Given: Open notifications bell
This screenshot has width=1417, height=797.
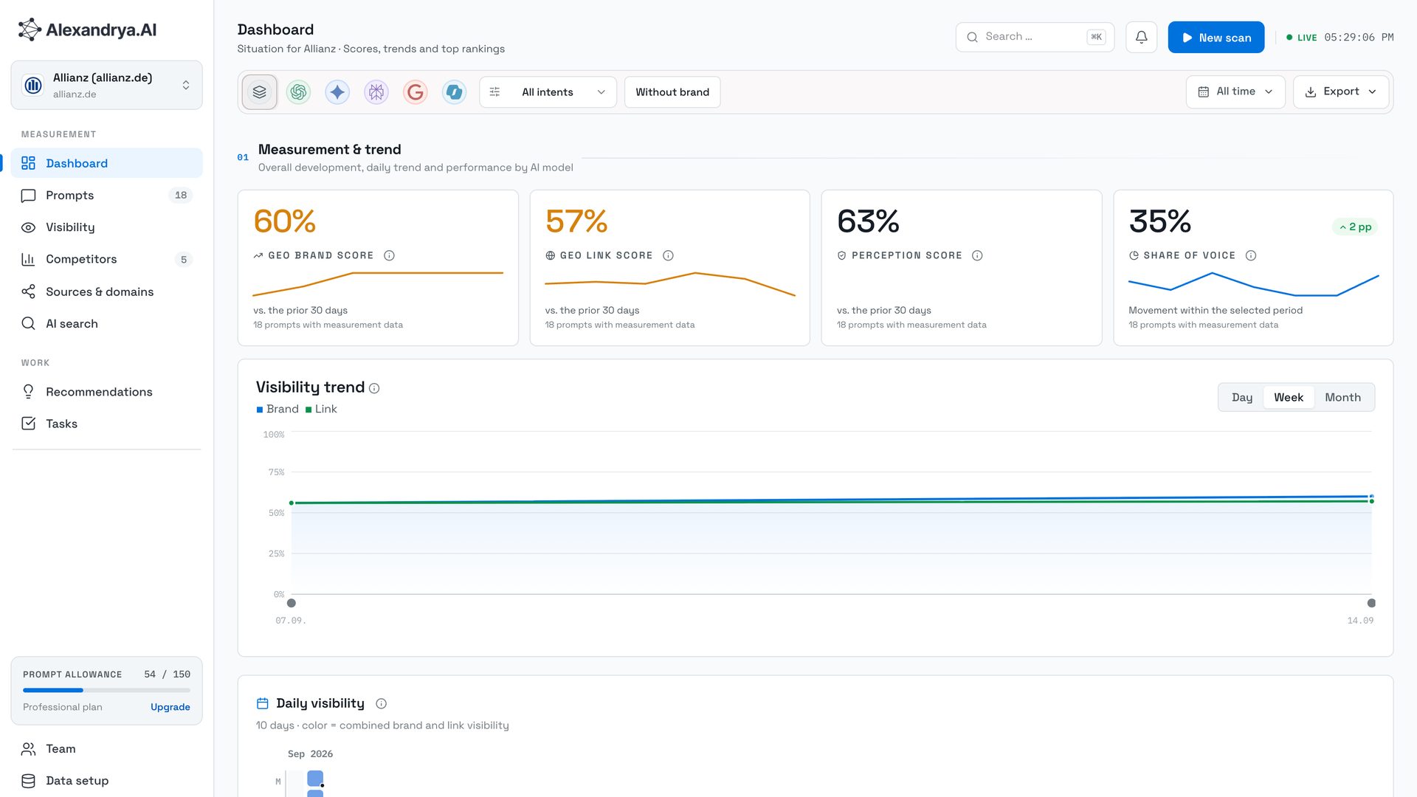Looking at the screenshot, I should pyautogui.click(x=1141, y=37).
